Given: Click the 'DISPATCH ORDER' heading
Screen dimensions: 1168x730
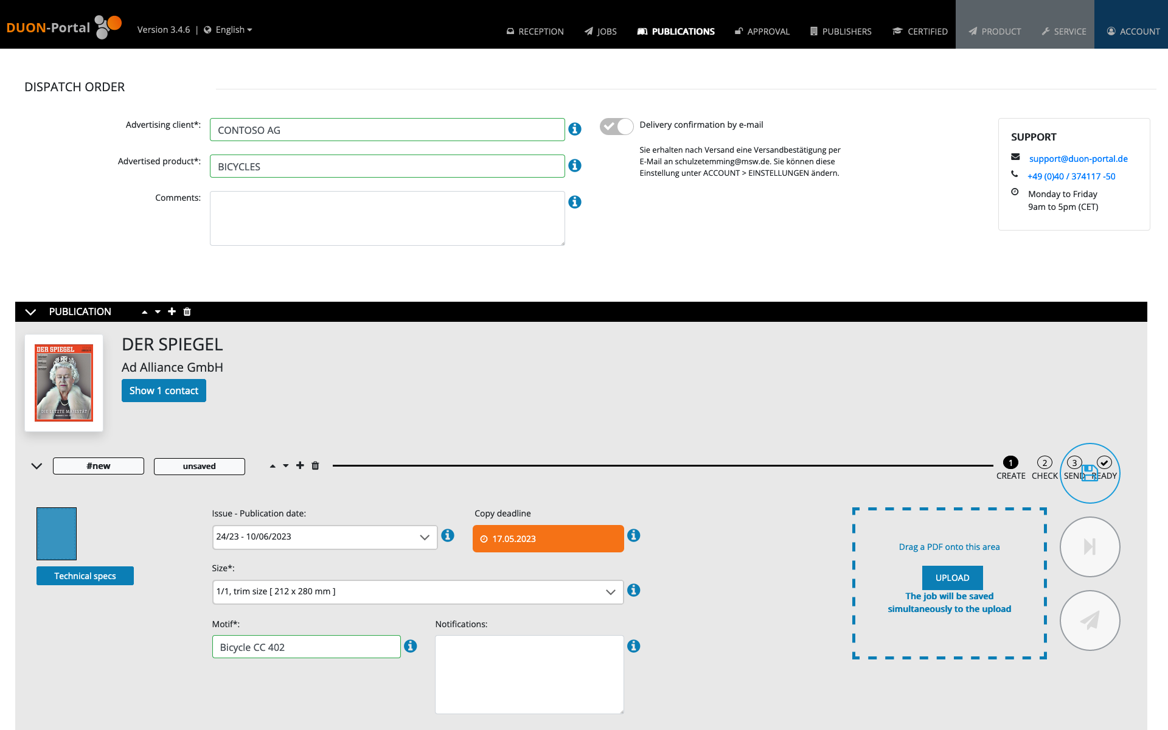Looking at the screenshot, I should tap(75, 87).
